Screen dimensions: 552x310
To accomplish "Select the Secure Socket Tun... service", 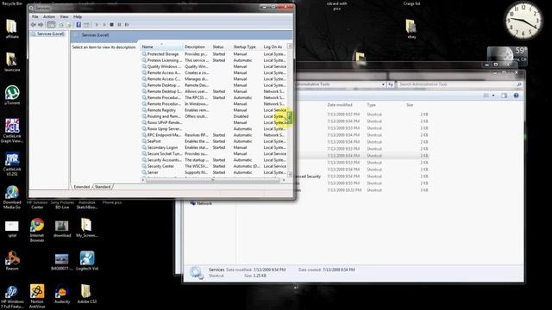I will pyautogui.click(x=214, y=153).
